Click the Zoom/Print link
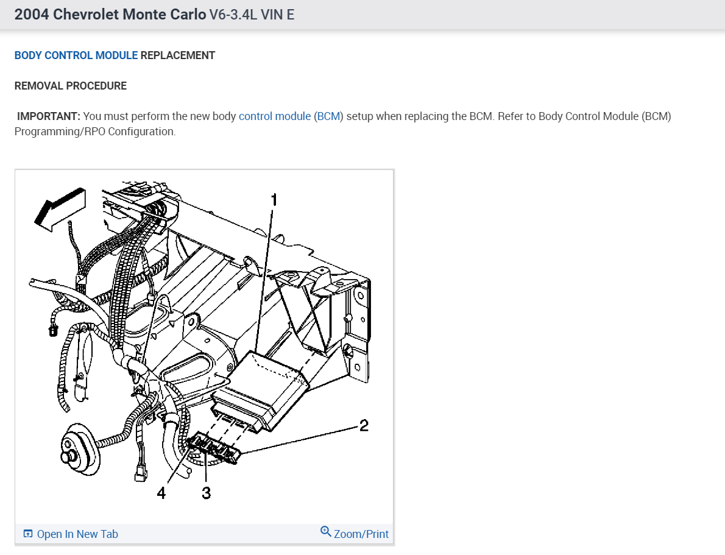This screenshot has width=725, height=555. point(355,533)
